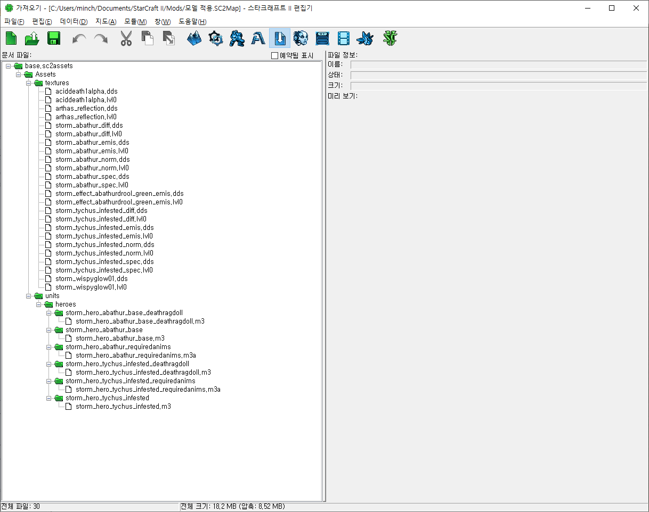The image size is (649, 512).
Task: Click the paste icon in toolbar
Action: click(169, 38)
